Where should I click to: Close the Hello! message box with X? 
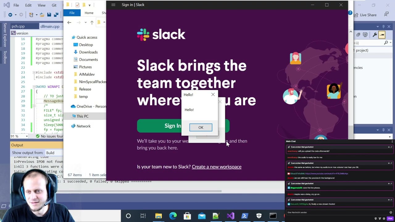coord(213,94)
